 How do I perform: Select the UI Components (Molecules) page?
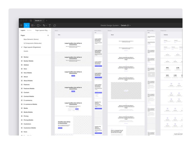click(33, 43)
